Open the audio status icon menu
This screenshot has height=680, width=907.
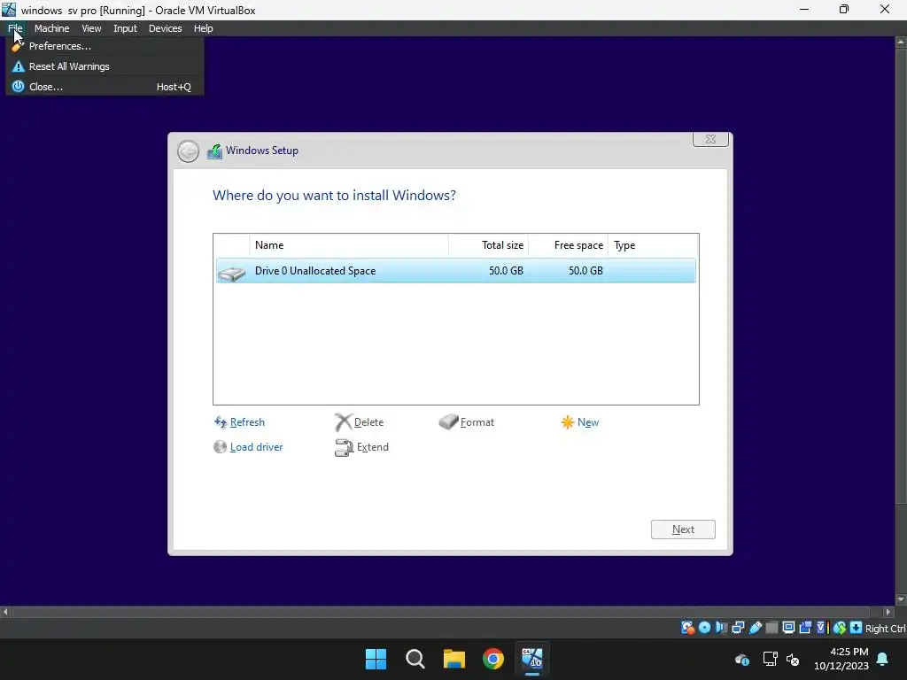(721, 628)
